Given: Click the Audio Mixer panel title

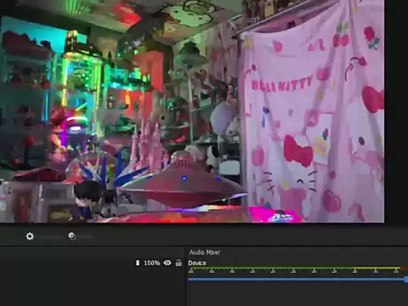Looking at the screenshot, I should point(205,252).
